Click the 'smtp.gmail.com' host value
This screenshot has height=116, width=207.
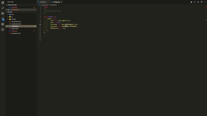pyautogui.click(x=64, y=21)
